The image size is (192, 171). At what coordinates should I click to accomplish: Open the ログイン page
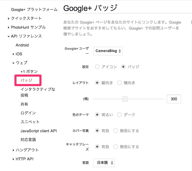[28, 113]
